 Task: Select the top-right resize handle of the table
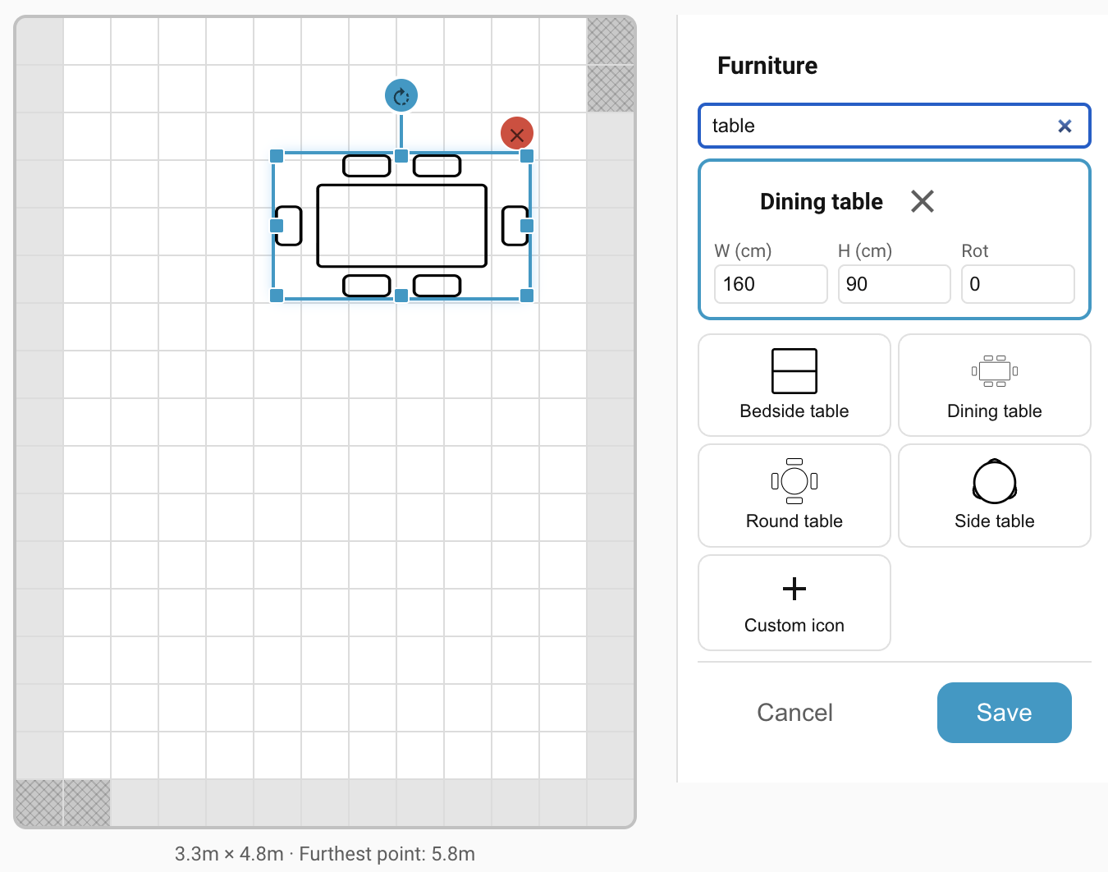(x=527, y=156)
